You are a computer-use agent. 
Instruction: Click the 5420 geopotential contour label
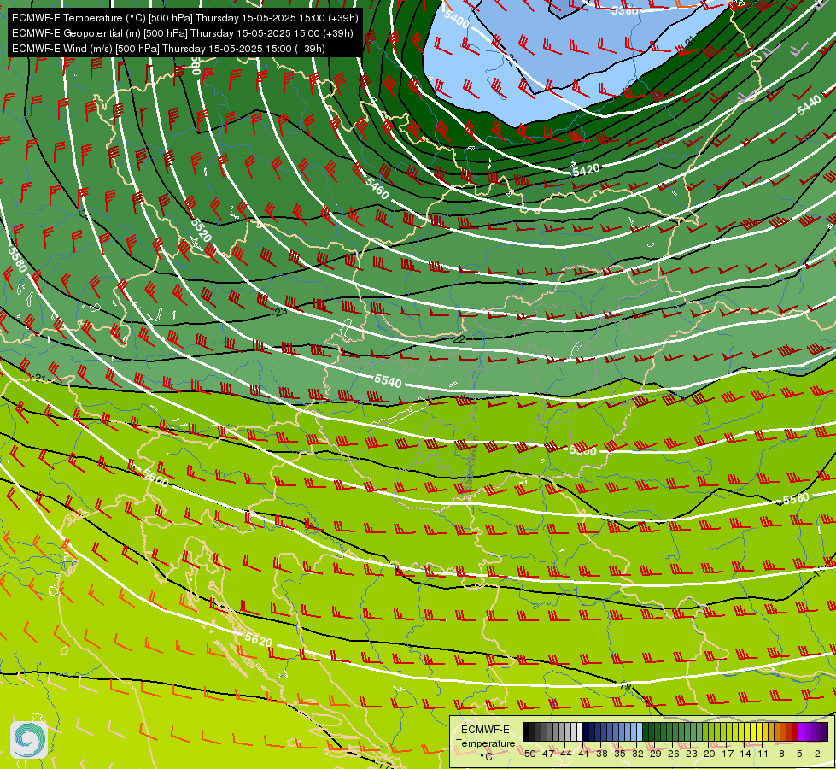click(586, 170)
